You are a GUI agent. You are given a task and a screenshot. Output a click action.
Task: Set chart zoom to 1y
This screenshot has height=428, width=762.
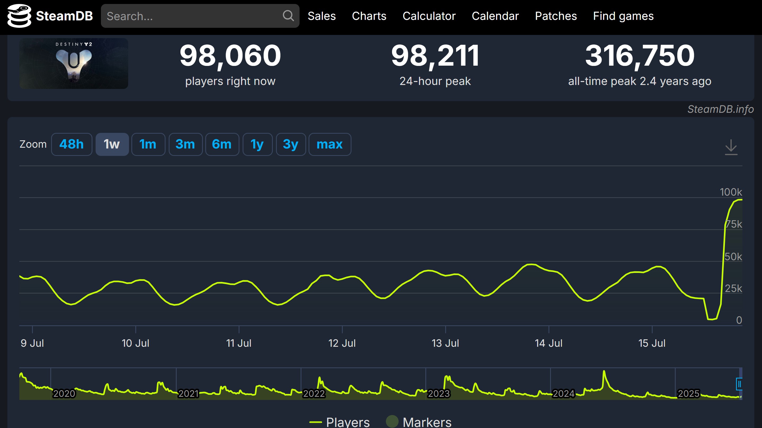tap(257, 144)
